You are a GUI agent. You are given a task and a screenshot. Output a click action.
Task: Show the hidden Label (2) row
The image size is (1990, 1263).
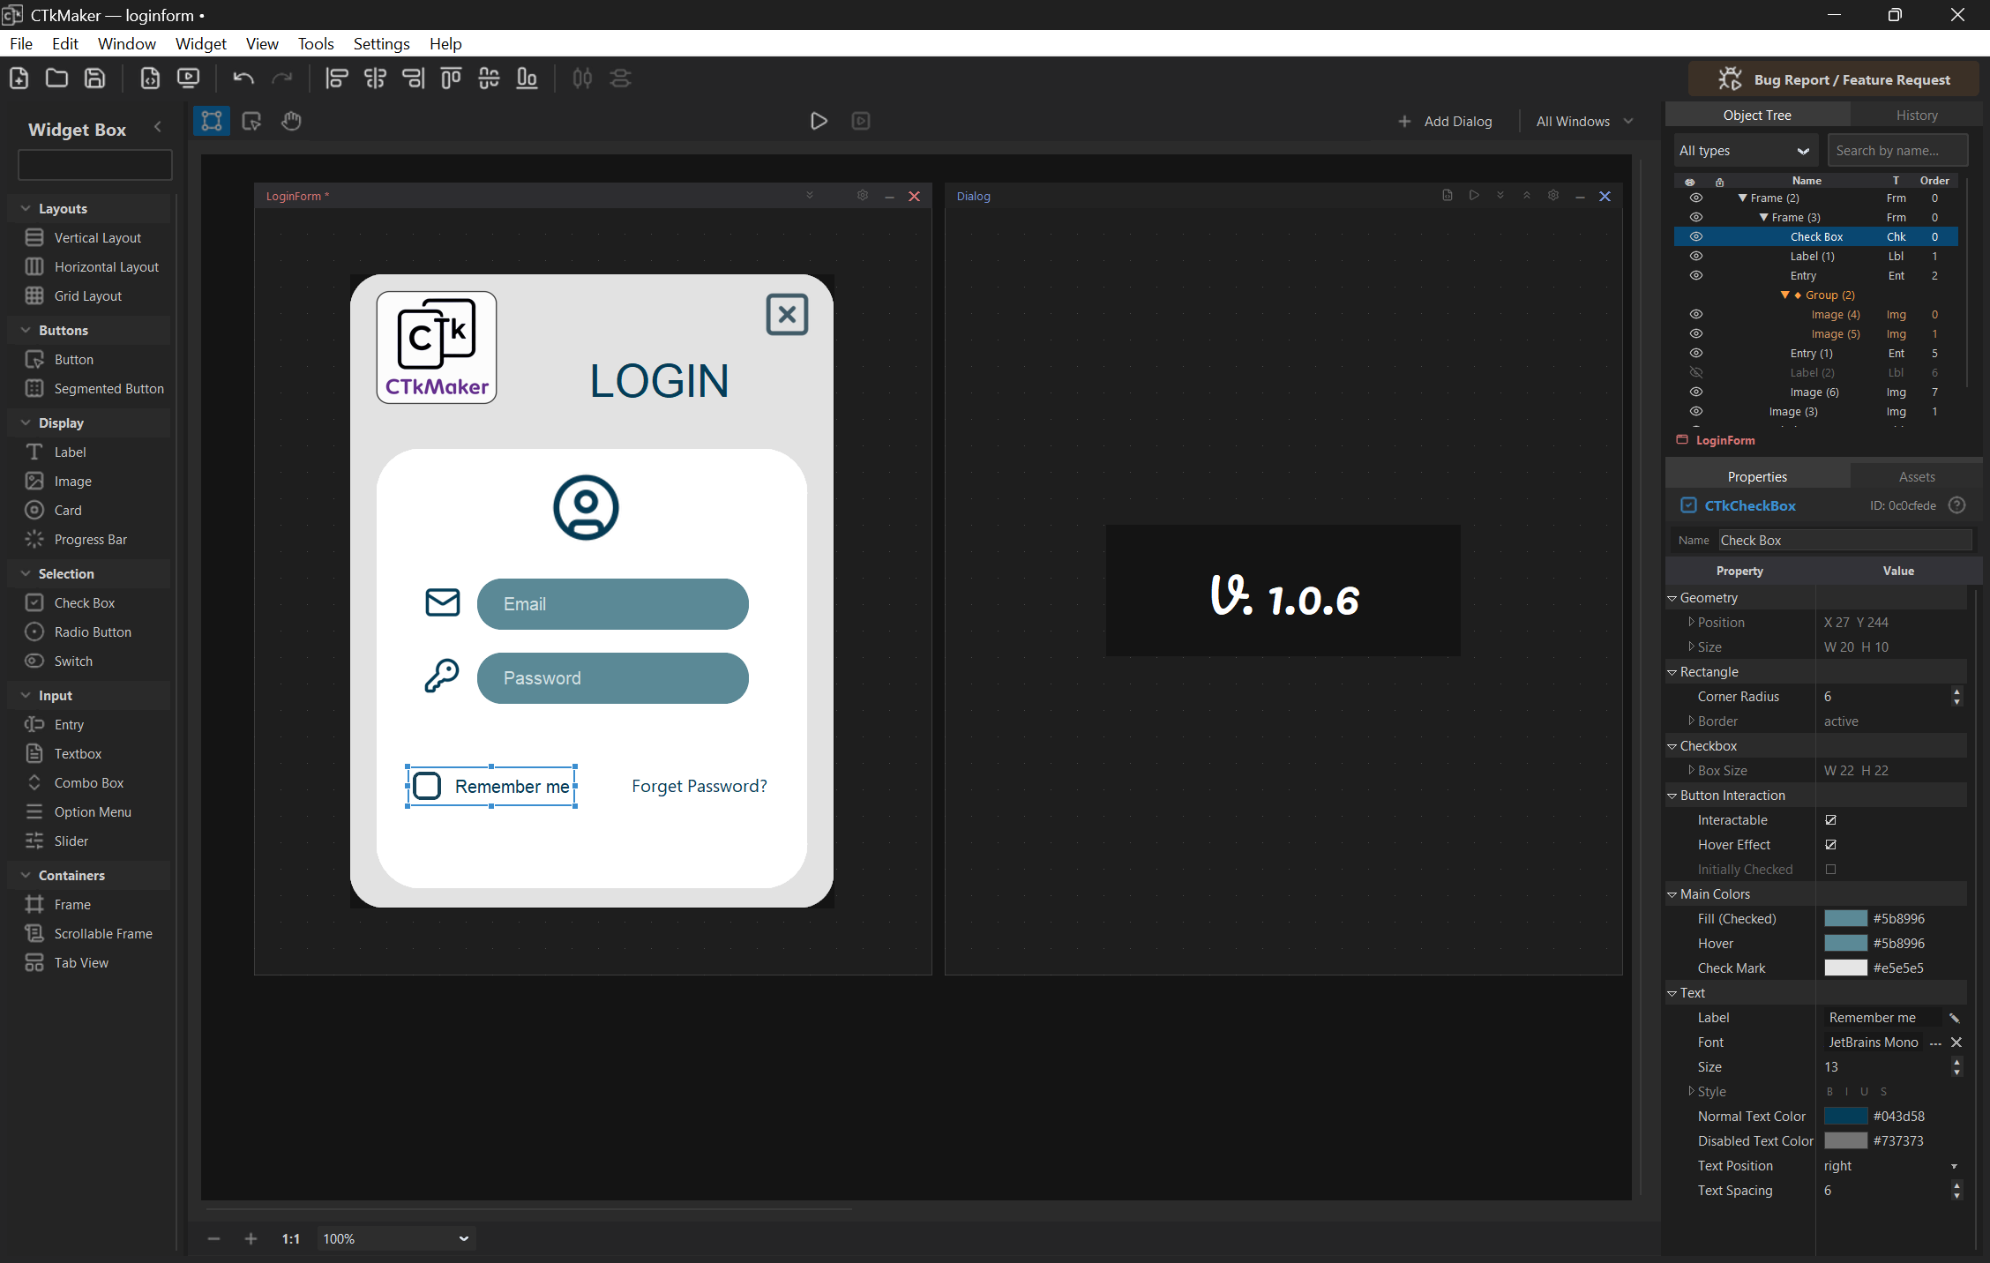pos(1695,372)
